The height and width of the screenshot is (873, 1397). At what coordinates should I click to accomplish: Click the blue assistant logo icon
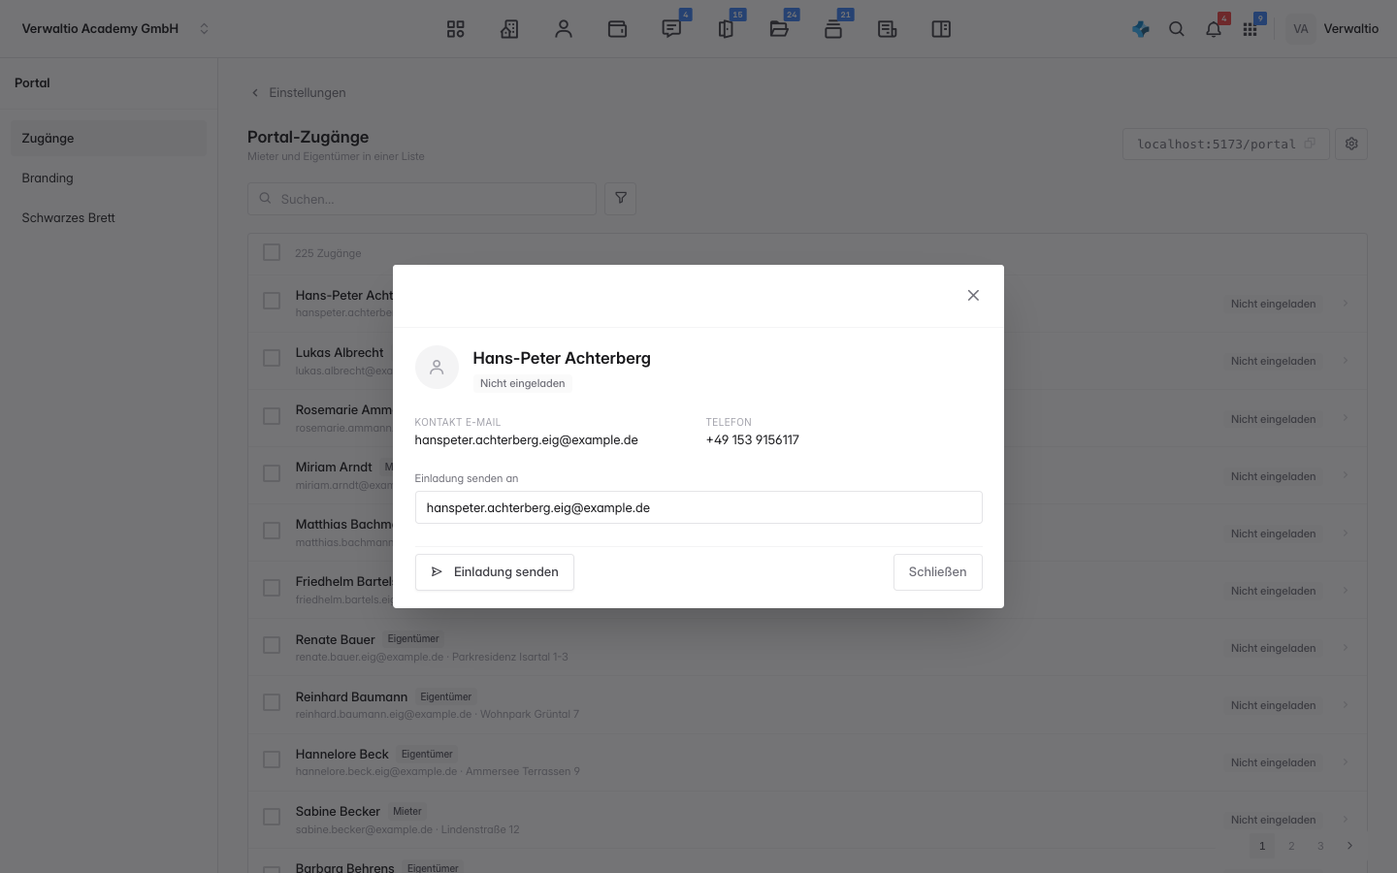pos(1141,29)
